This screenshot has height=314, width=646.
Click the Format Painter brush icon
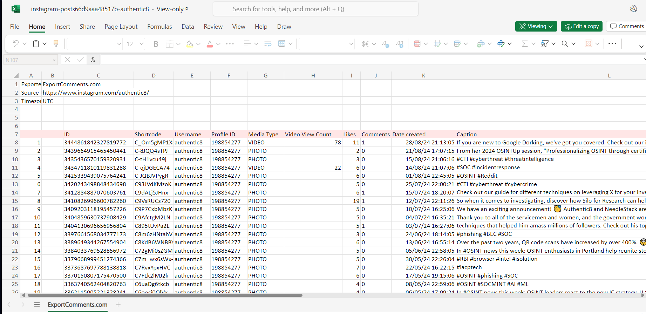(x=56, y=43)
